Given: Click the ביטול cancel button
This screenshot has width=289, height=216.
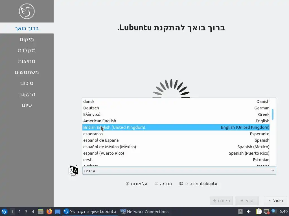Looking at the screenshot, I should point(275,201).
